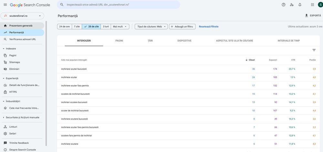Open Sitemaps in the sidebar
The width and height of the screenshot is (323, 152).
pyautogui.click(x=15, y=62)
